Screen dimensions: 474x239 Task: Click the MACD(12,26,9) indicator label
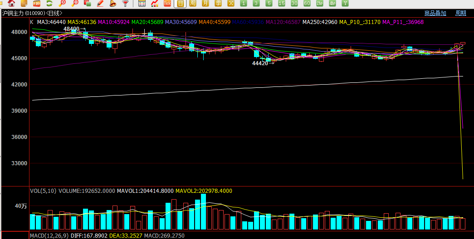49,236
